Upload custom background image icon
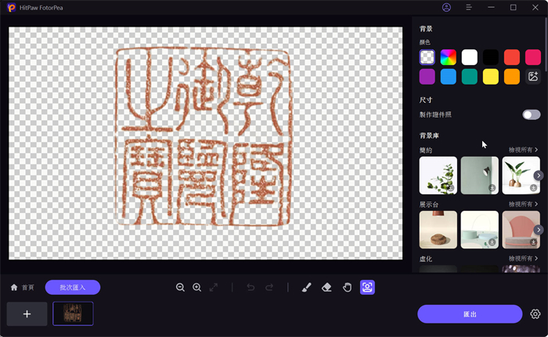This screenshot has width=548, height=337. coord(533,77)
